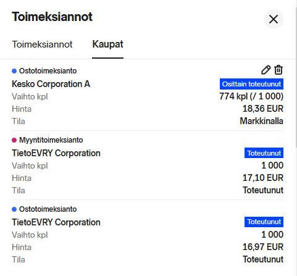This screenshot has width=297, height=276.
Task: Switch to the Toimeksiannot tab
Action: [42, 44]
